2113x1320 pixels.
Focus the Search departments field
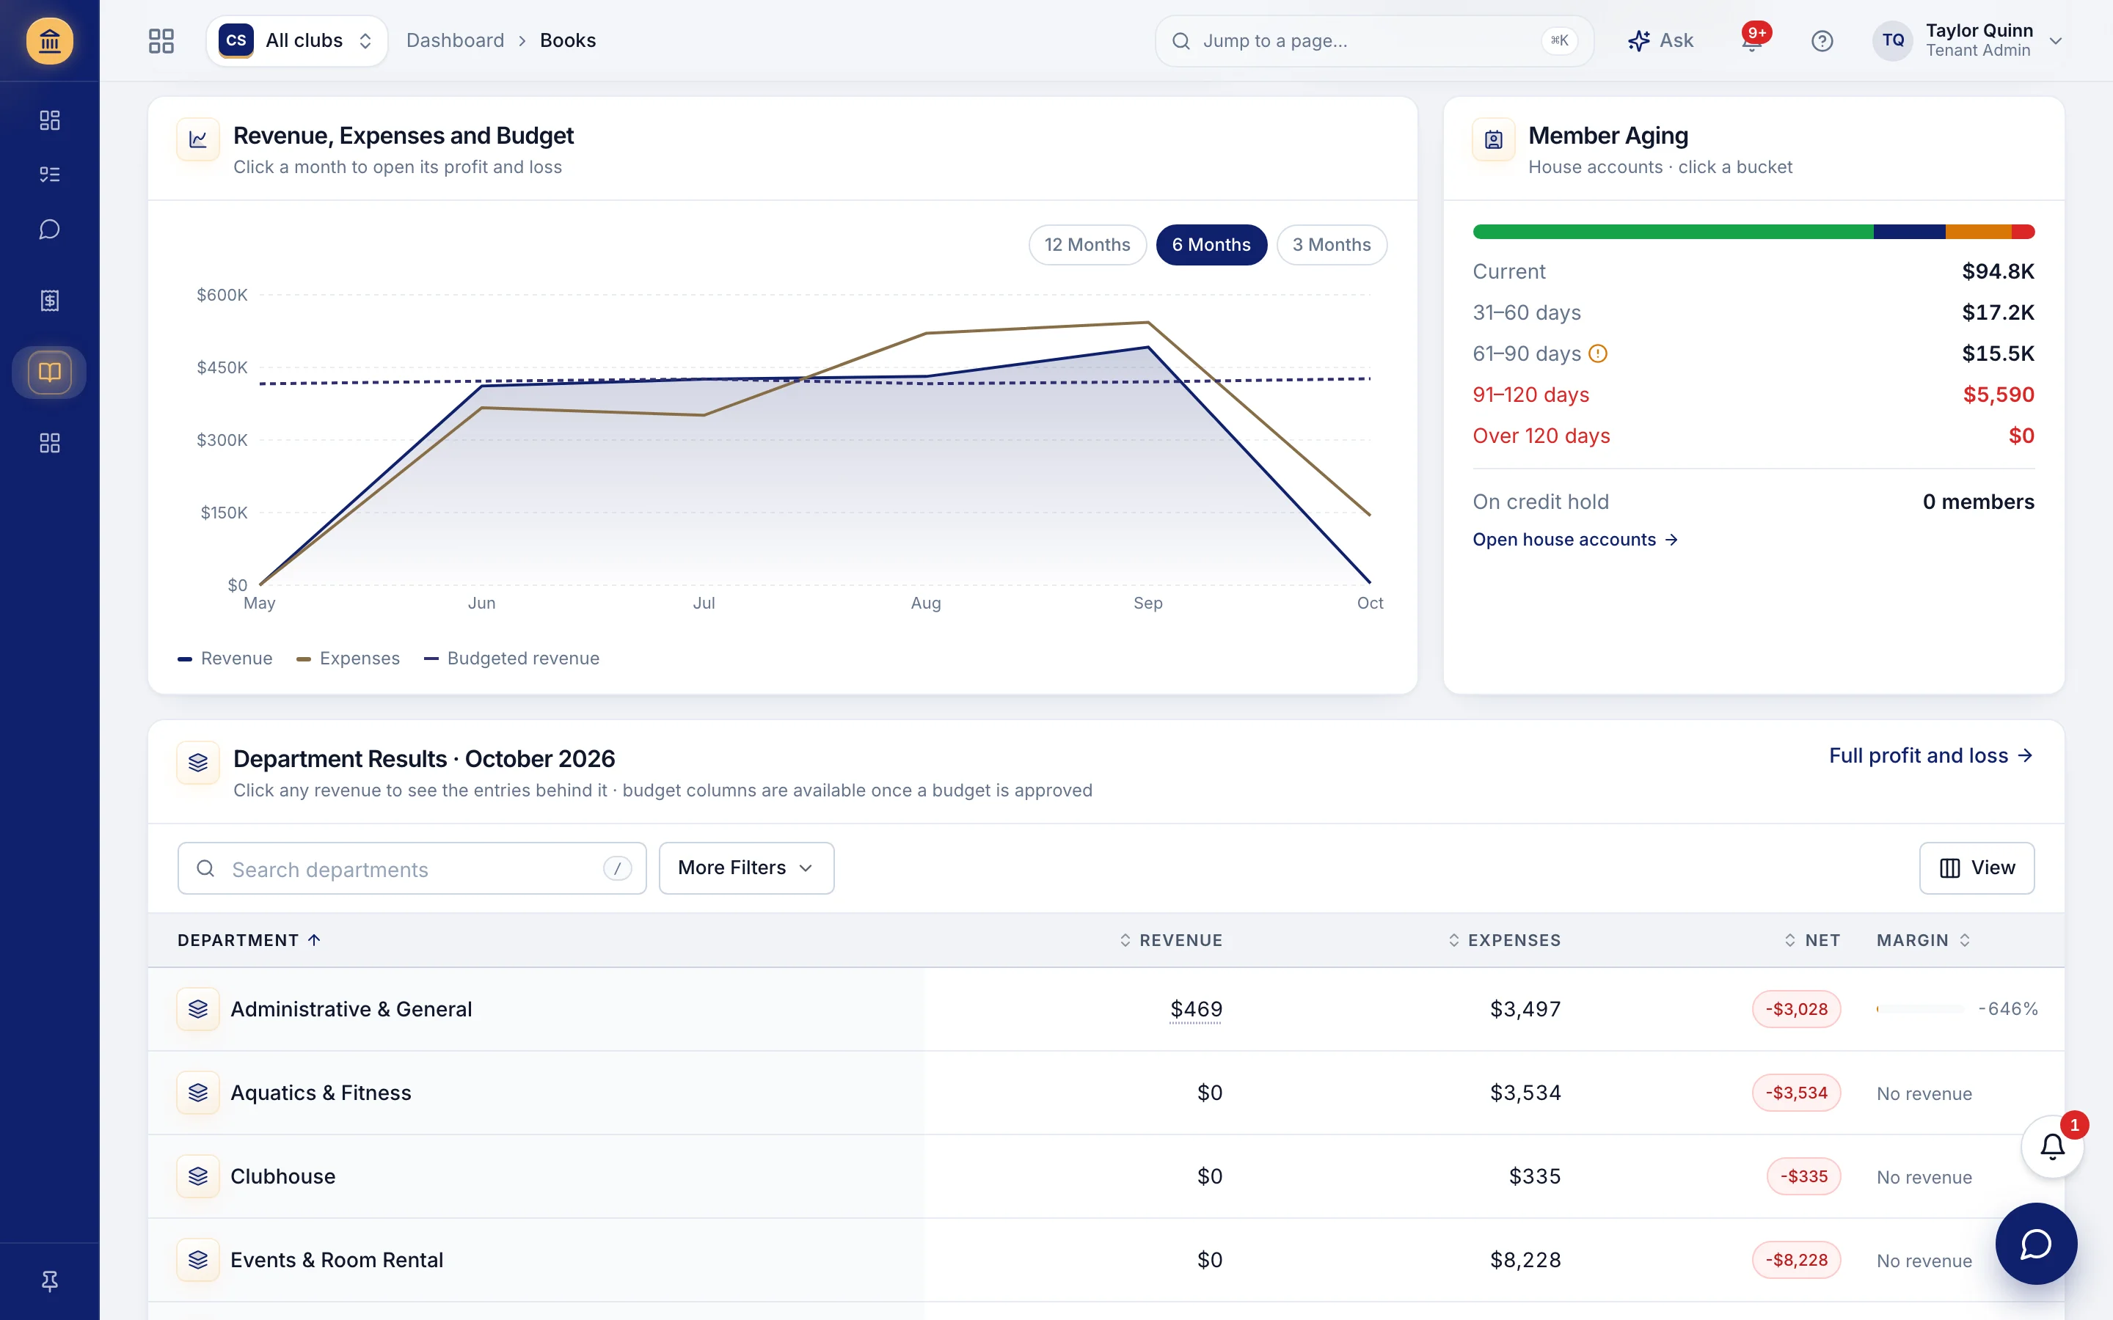tap(412, 869)
